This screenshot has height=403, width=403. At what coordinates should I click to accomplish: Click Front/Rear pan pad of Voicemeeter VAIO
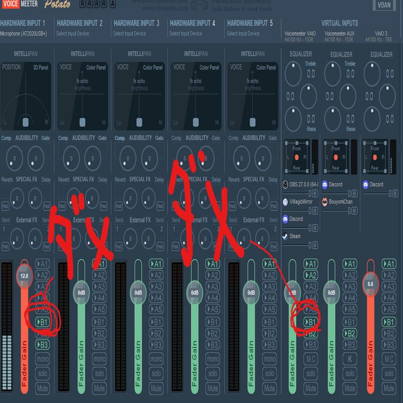coord(297,157)
